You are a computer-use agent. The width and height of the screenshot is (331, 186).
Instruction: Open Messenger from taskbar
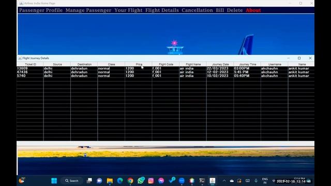point(161,181)
